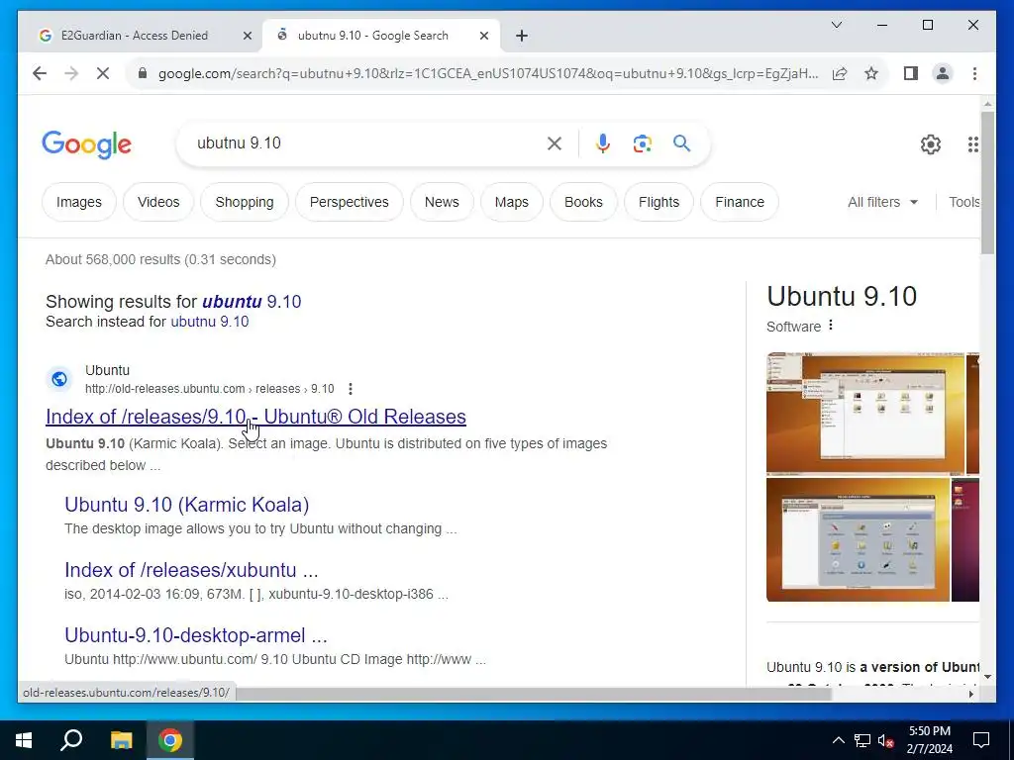
Task: Close the E2Guardian Access Denied tab
Action: pos(247,36)
